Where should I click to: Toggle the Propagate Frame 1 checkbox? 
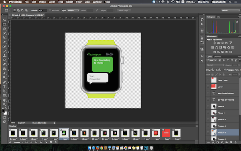pyautogui.click(x=225, y=69)
